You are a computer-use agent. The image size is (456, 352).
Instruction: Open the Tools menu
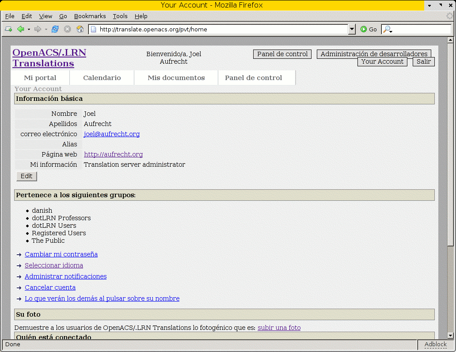pyautogui.click(x=120, y=16)
